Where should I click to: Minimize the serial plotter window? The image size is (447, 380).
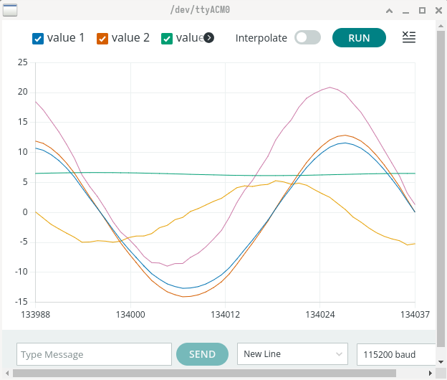tap(405, 11)
